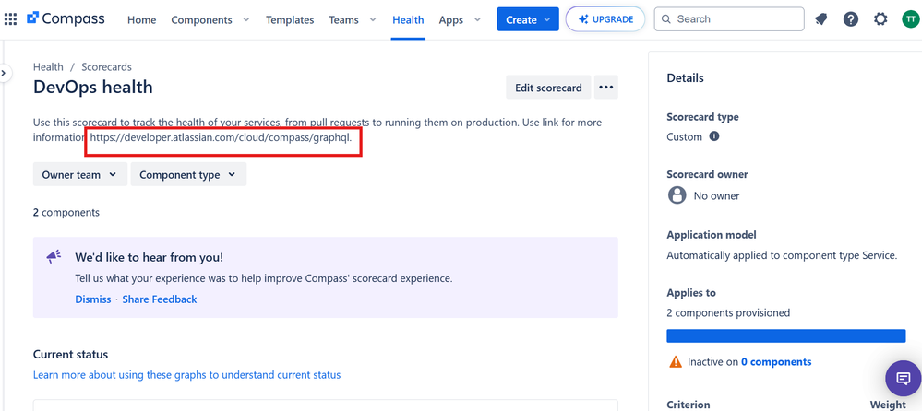Click the sparkle icon in the Upgrade button
This screenshot has height=411, width=922.
click(x=582, y=19)
